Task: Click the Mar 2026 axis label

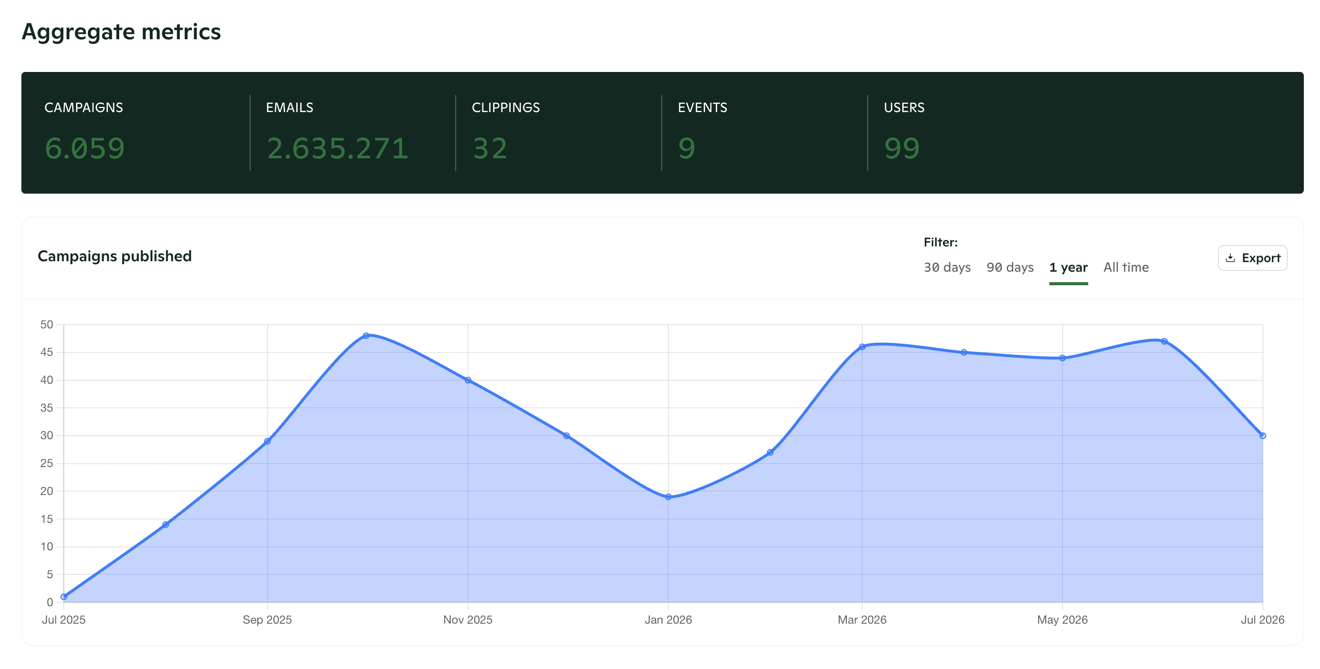Action: pyautogui.click(x=862, y=620)
